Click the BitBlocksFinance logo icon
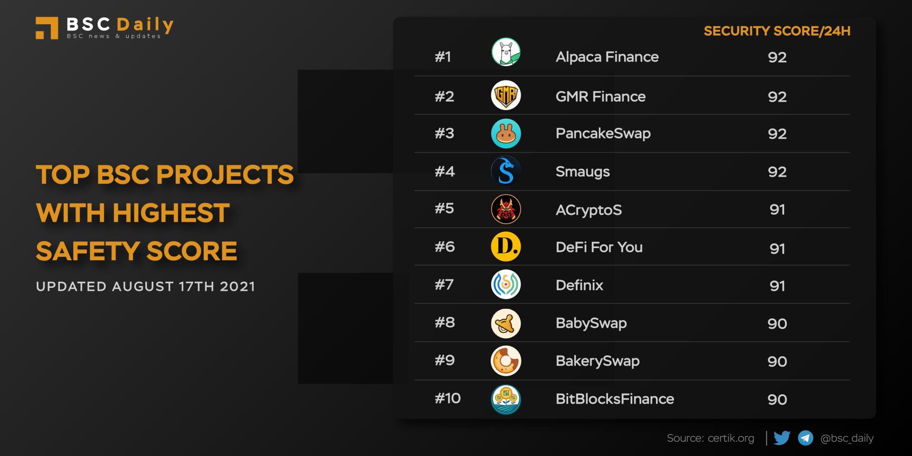Image resolution: width=912 pixels, height=456 pixels. 506,399
